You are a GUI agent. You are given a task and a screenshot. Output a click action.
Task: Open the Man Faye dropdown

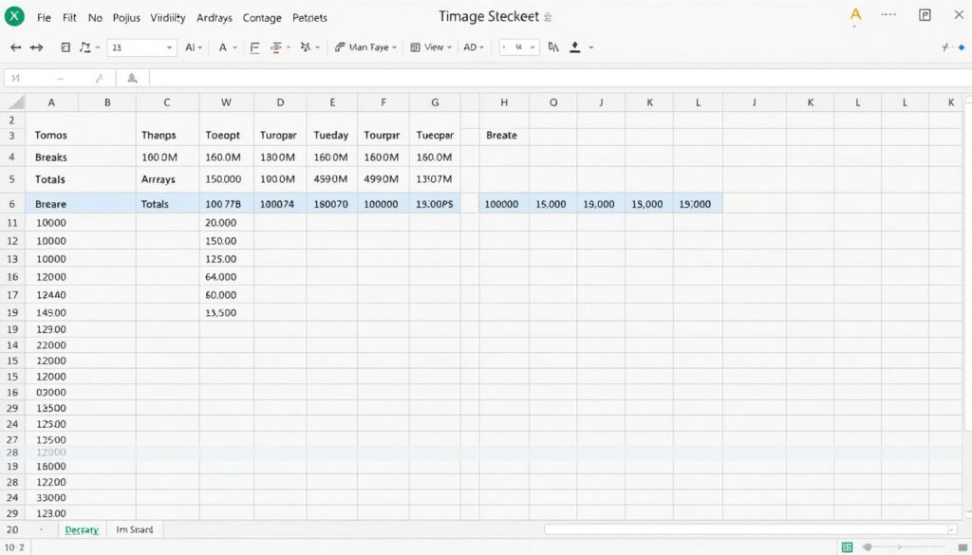(x=365, y=47)
